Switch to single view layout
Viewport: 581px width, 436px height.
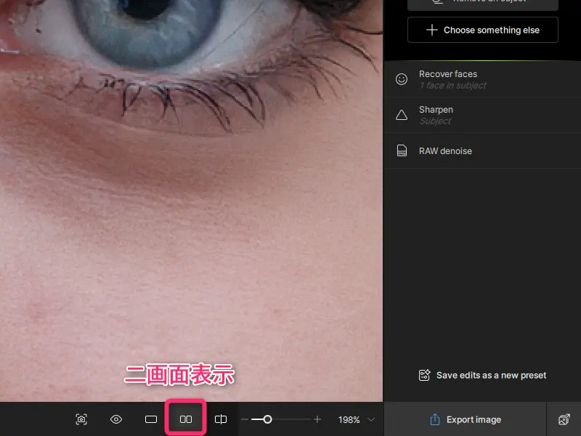point(151,419)
